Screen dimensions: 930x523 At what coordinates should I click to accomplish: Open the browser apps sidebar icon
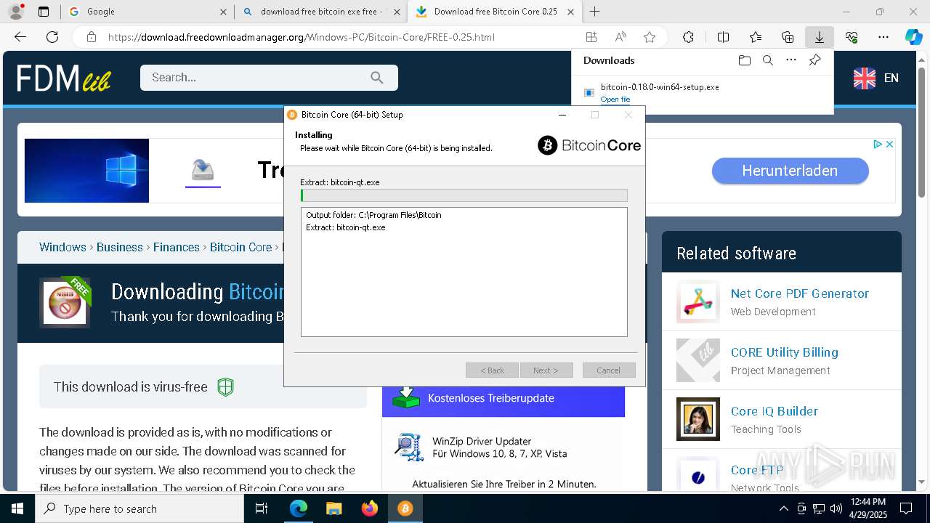click(x=591, y=37)
